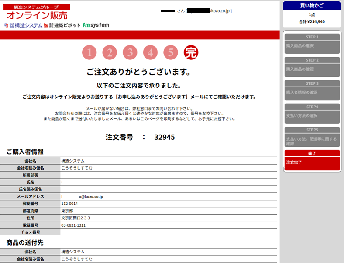This screenshot has height=263, width=348.
Task: Click the オンライン販売 site logo
Action: 37,15
